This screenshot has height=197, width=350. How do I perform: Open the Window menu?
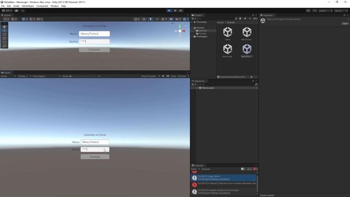pyautogui.click(x=55, y=6)
